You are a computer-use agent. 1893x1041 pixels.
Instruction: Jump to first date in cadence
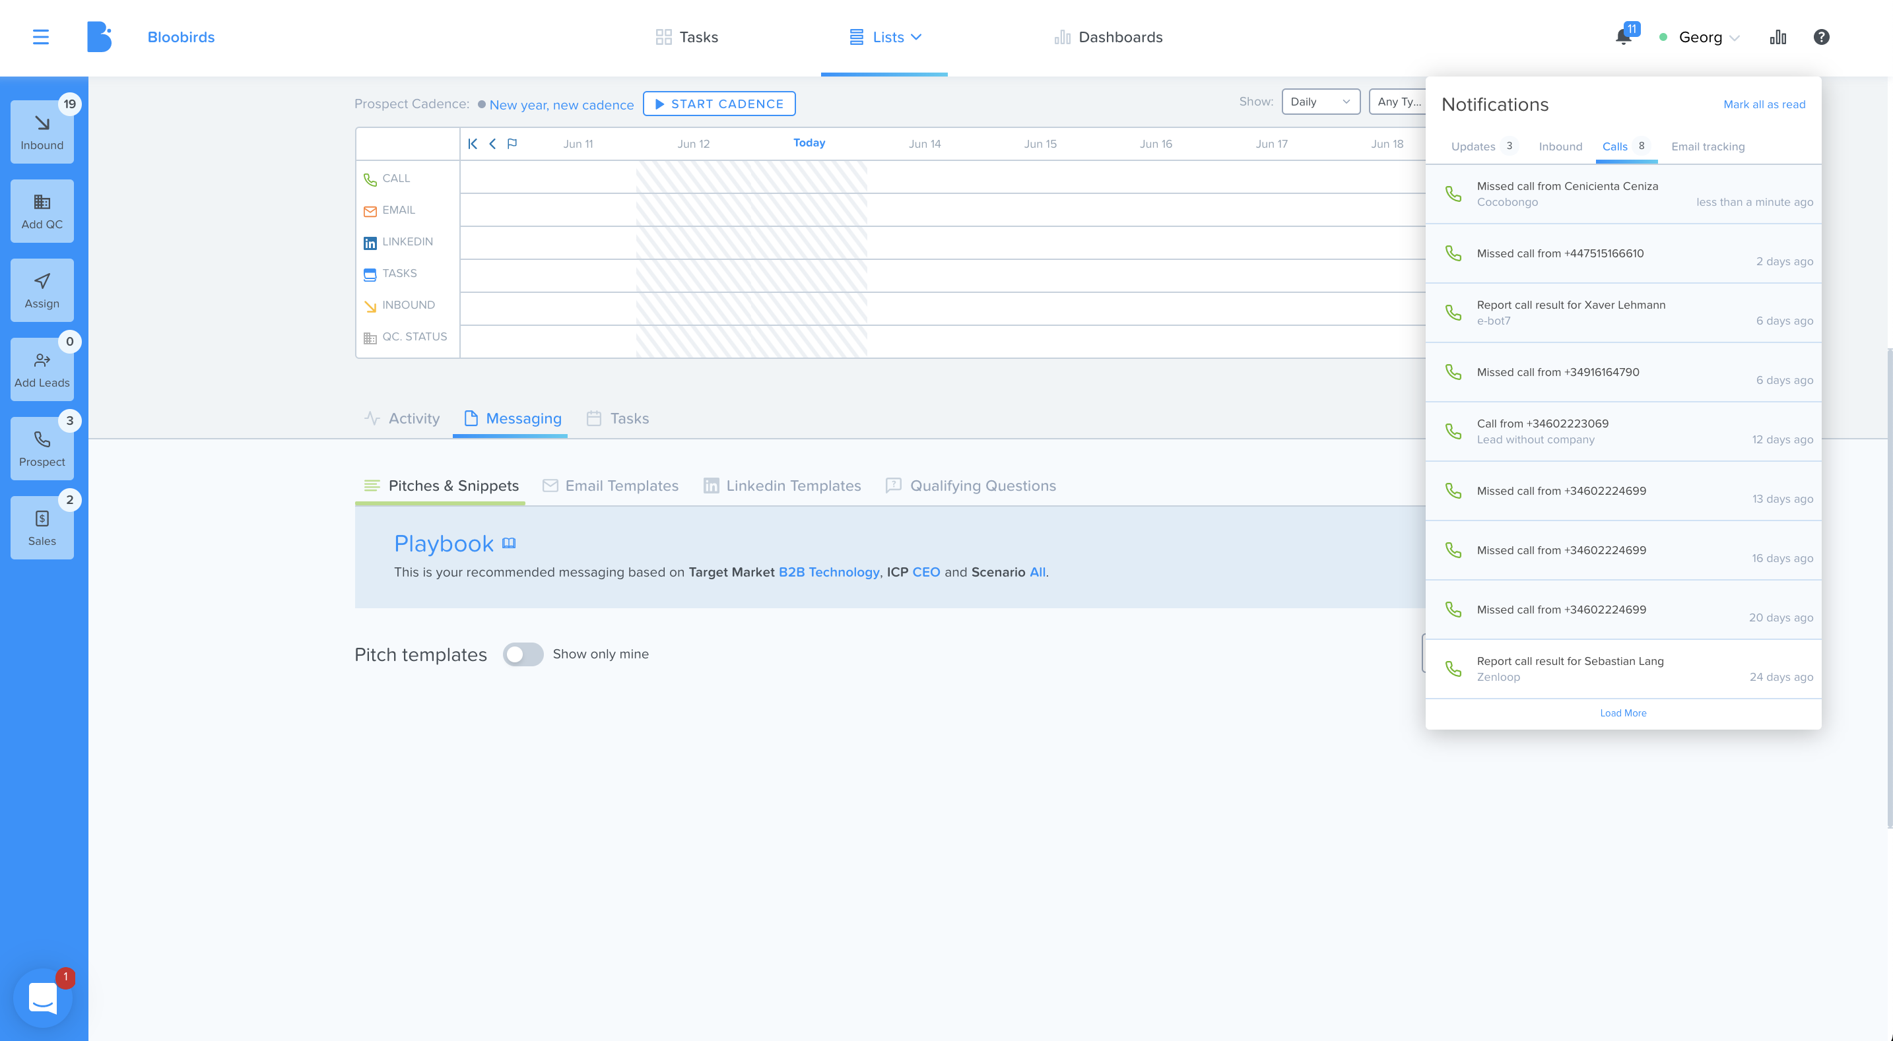pos(473,144)
